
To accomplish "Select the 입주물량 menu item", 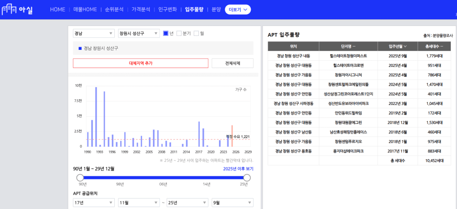I will 194,9.
